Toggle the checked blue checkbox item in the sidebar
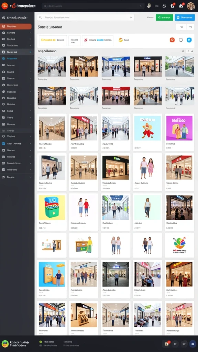198x352 pixels. 3,143
